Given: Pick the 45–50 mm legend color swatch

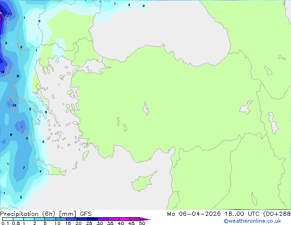Looking at the screenshot, I should (x=135, y=219).
